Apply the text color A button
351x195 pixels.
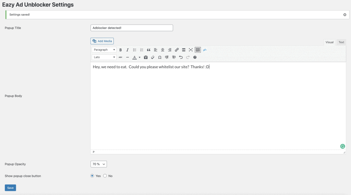pos(134,57)
